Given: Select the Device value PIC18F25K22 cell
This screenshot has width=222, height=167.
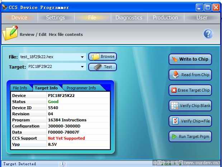Looking at the screenshot, I should click(79, 96).
